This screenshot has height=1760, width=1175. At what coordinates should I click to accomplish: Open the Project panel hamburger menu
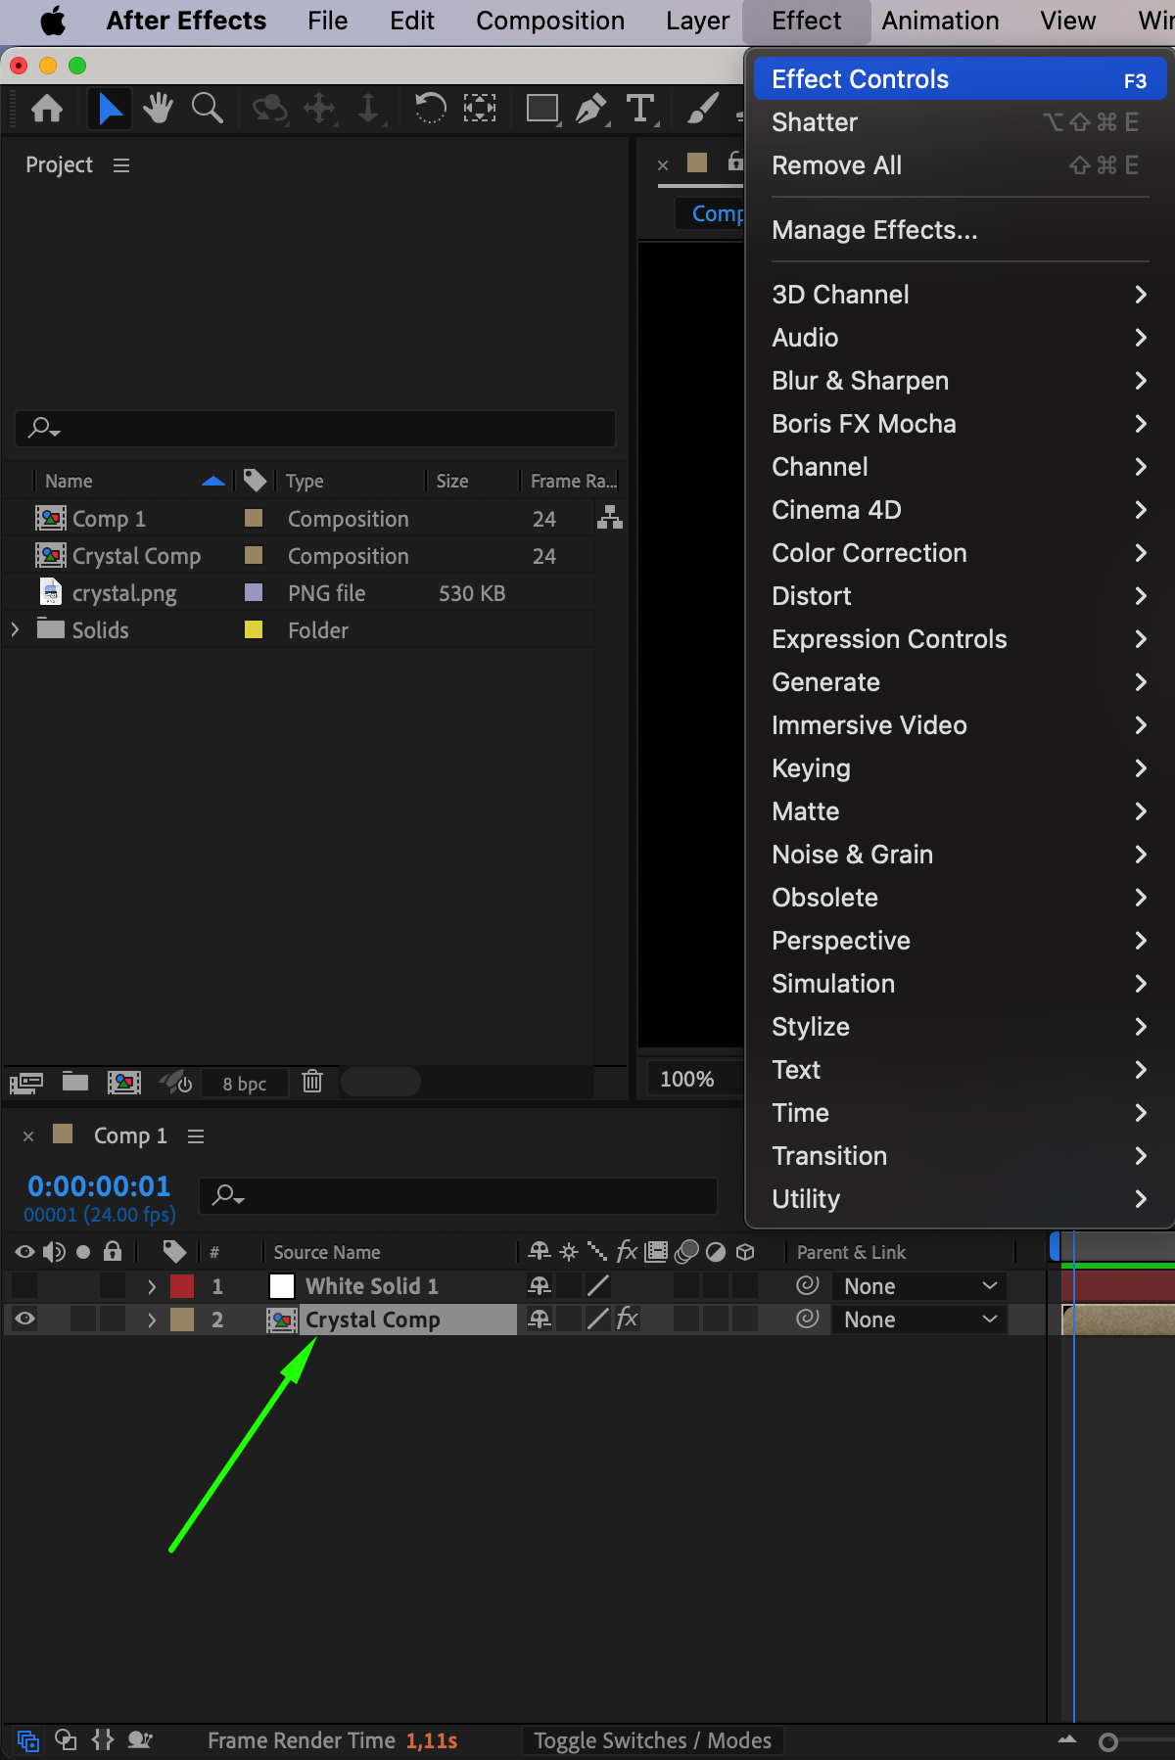[121, 165]
